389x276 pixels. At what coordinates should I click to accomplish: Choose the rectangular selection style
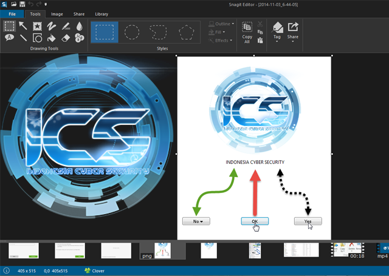(105, 32)
